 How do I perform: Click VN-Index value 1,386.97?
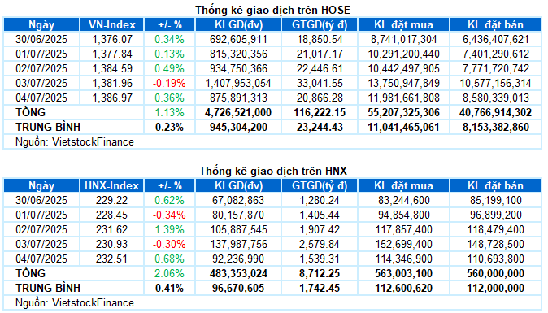point(112,98)
